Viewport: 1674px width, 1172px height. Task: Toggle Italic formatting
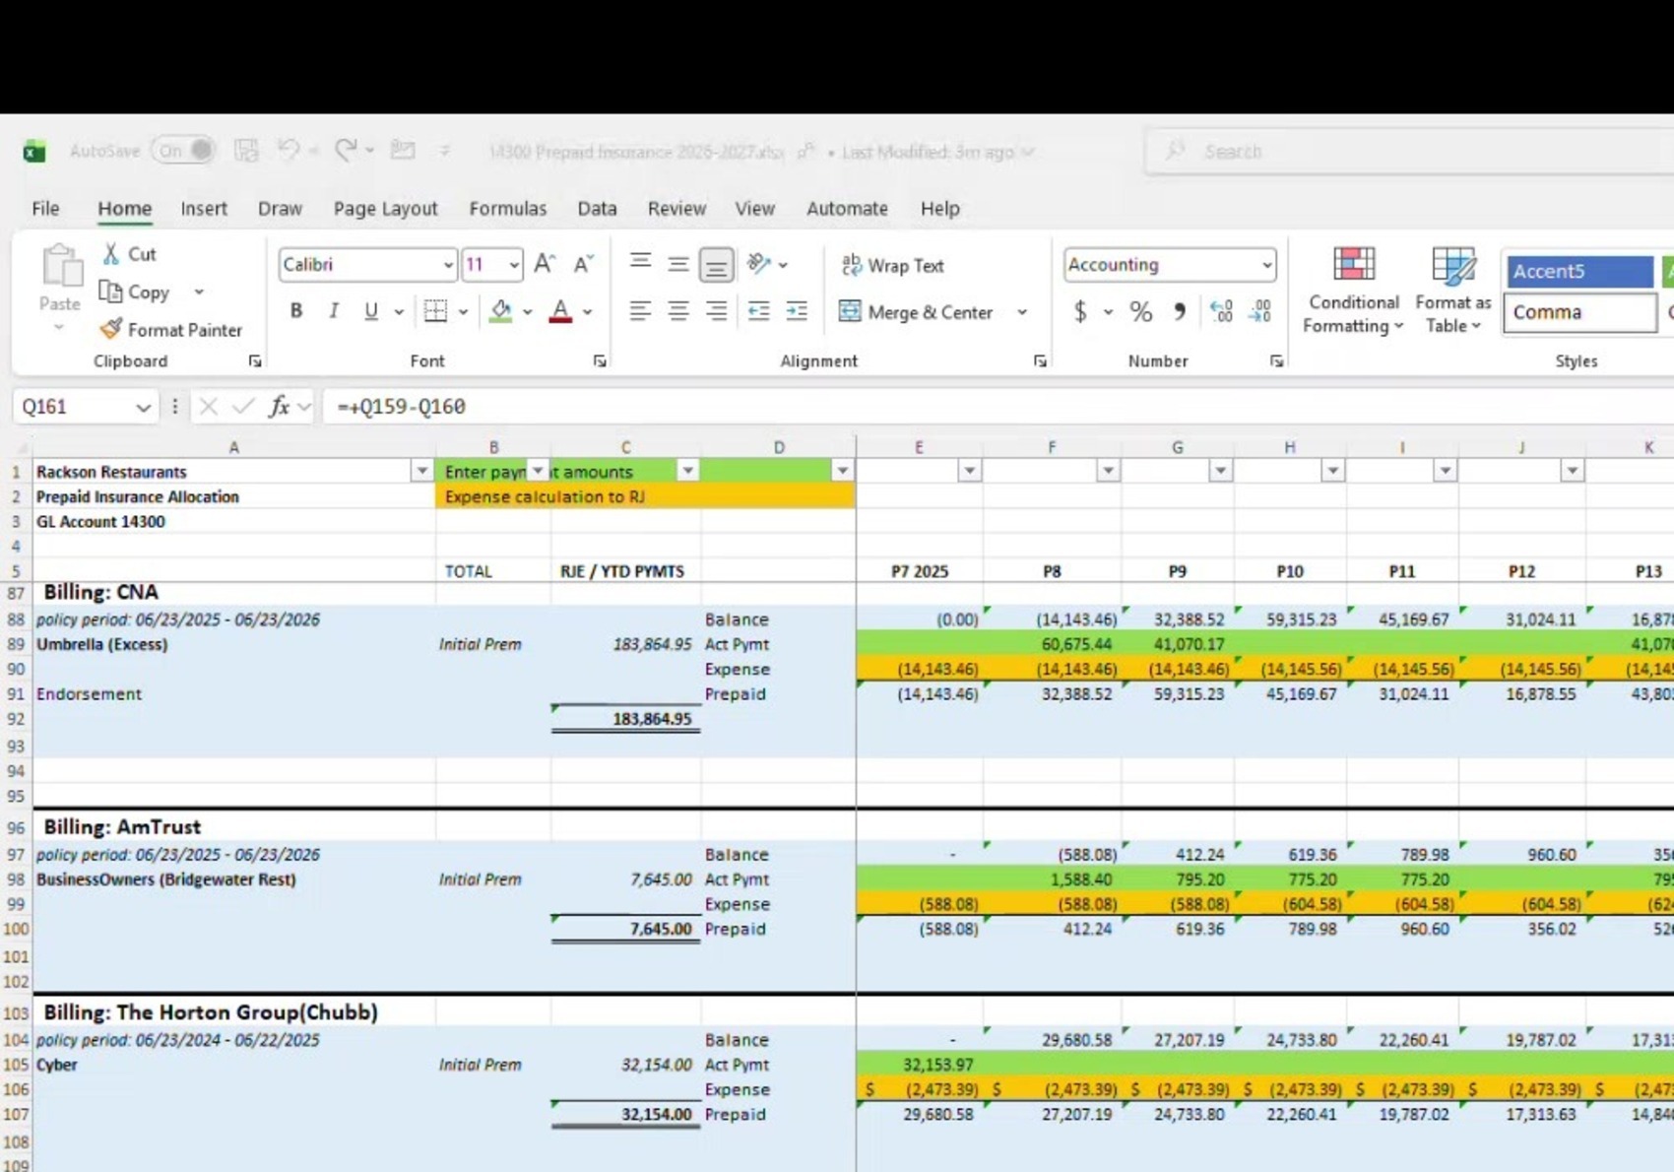(334, 311)
